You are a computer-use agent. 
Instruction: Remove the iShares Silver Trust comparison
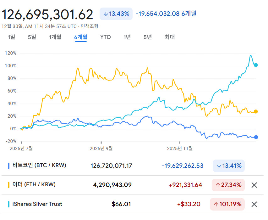tap(254, 204)
